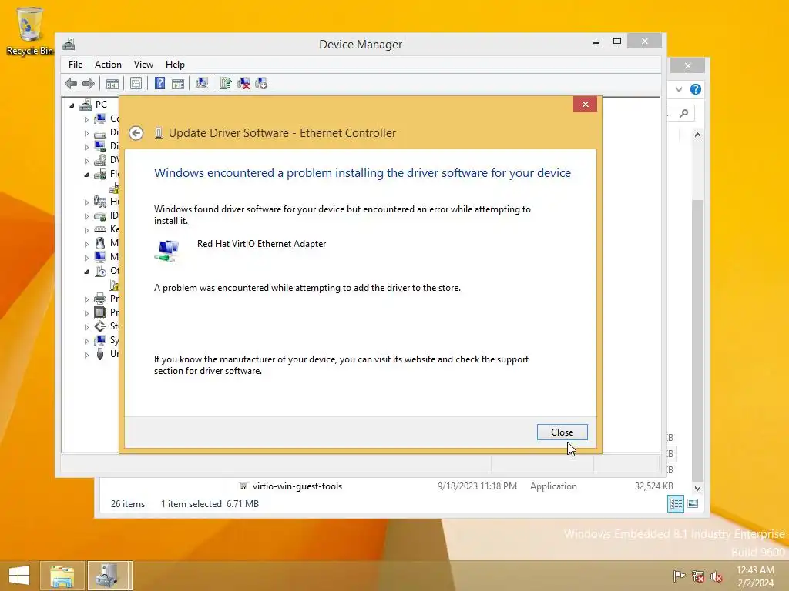The height and width of the screenshot is (591, 789).
Task: Close the Update Driver Software dialog with red X
Action: 586,104
